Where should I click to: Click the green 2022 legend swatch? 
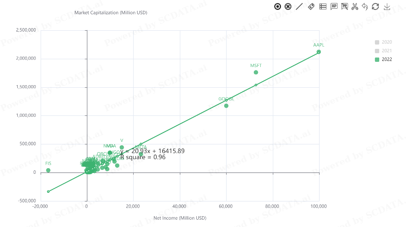pyautogui.click(x=377, y=60)
